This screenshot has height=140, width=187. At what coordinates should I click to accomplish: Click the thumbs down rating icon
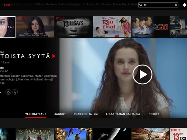(15, 92)
